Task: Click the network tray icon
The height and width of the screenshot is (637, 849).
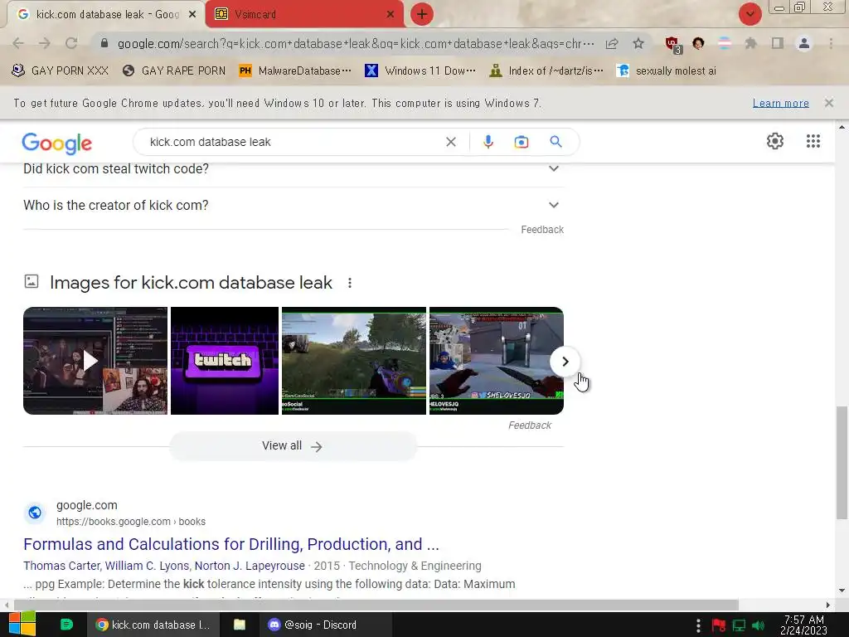Action: pos(739,625)
